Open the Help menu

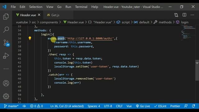pos(95,7)
